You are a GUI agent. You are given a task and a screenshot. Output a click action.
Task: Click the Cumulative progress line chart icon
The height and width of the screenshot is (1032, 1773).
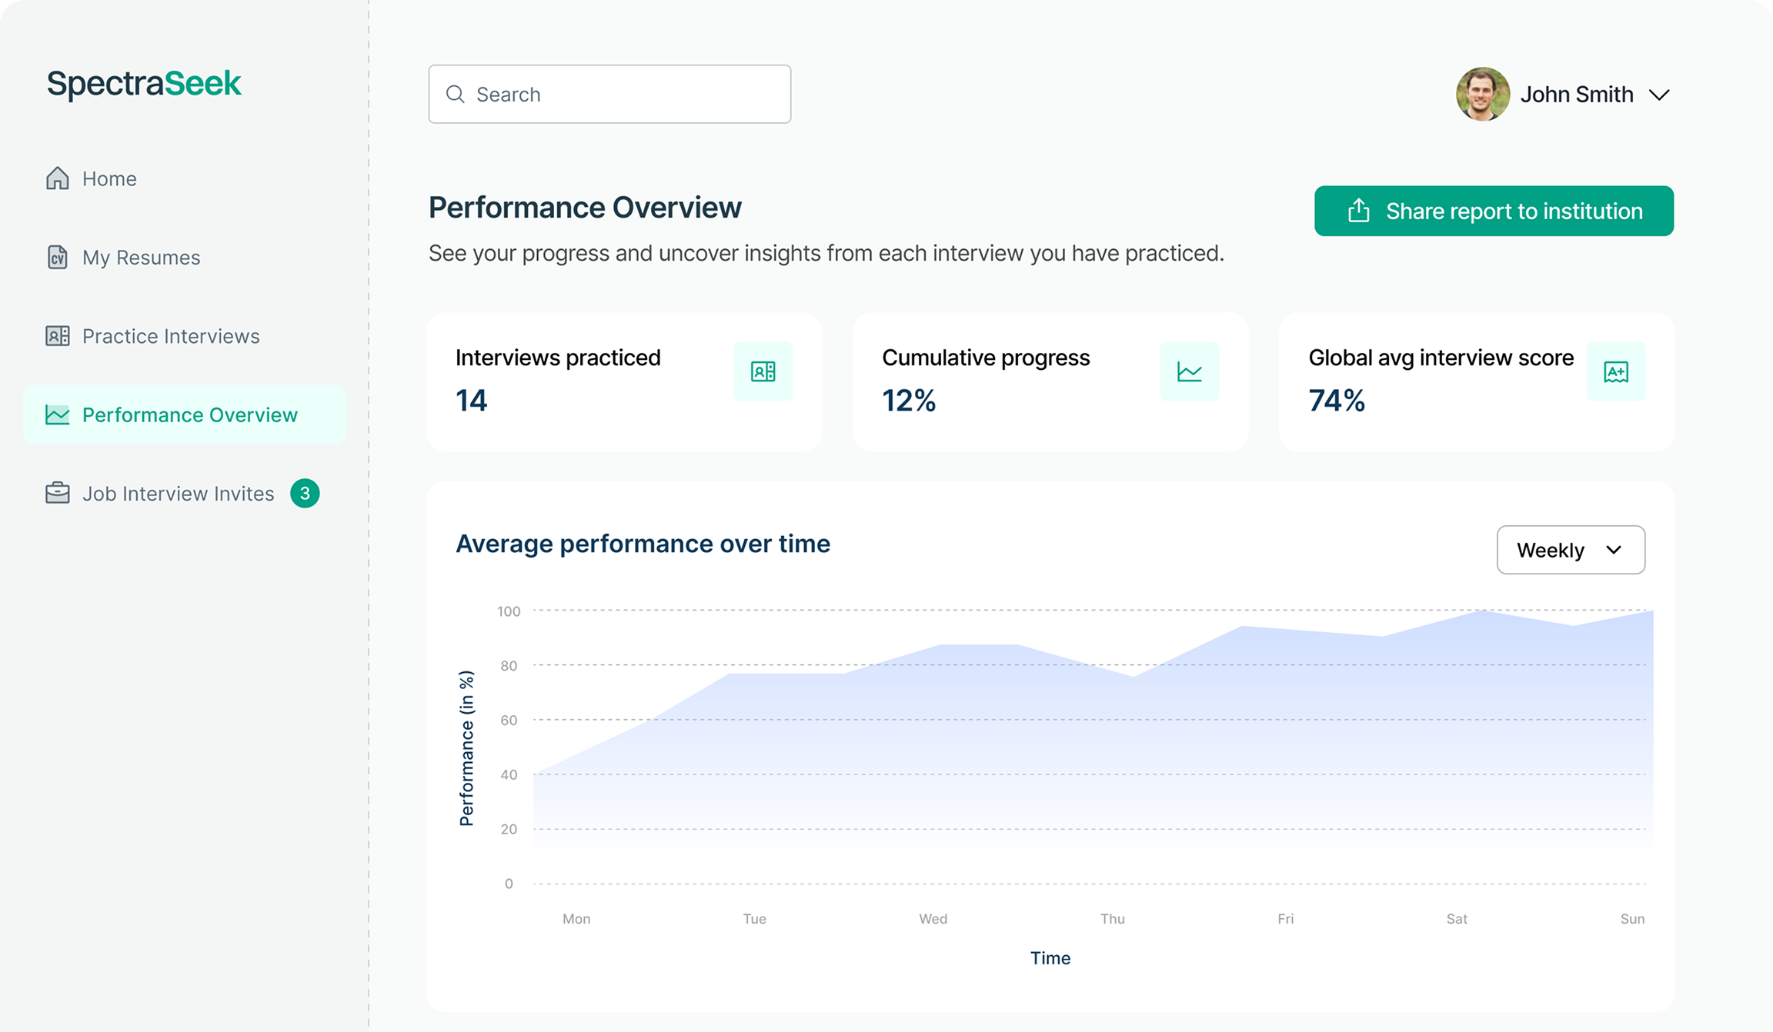[1190, 371]
